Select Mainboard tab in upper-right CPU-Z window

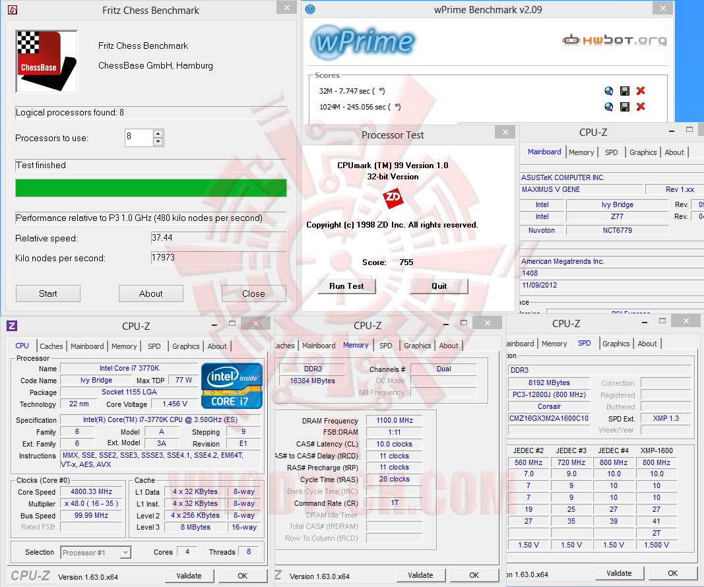point(544,152)
